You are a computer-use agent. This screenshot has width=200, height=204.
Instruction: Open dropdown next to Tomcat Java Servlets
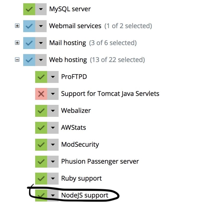(x=53, y=94)
